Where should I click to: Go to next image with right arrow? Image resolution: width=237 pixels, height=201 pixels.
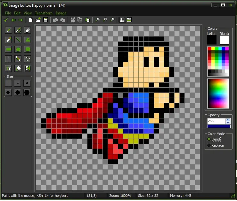21,20
